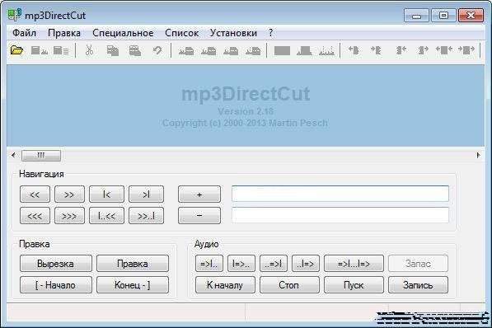Stop playback with the Стоп button
Screen dimensions: 492x328
289,284
